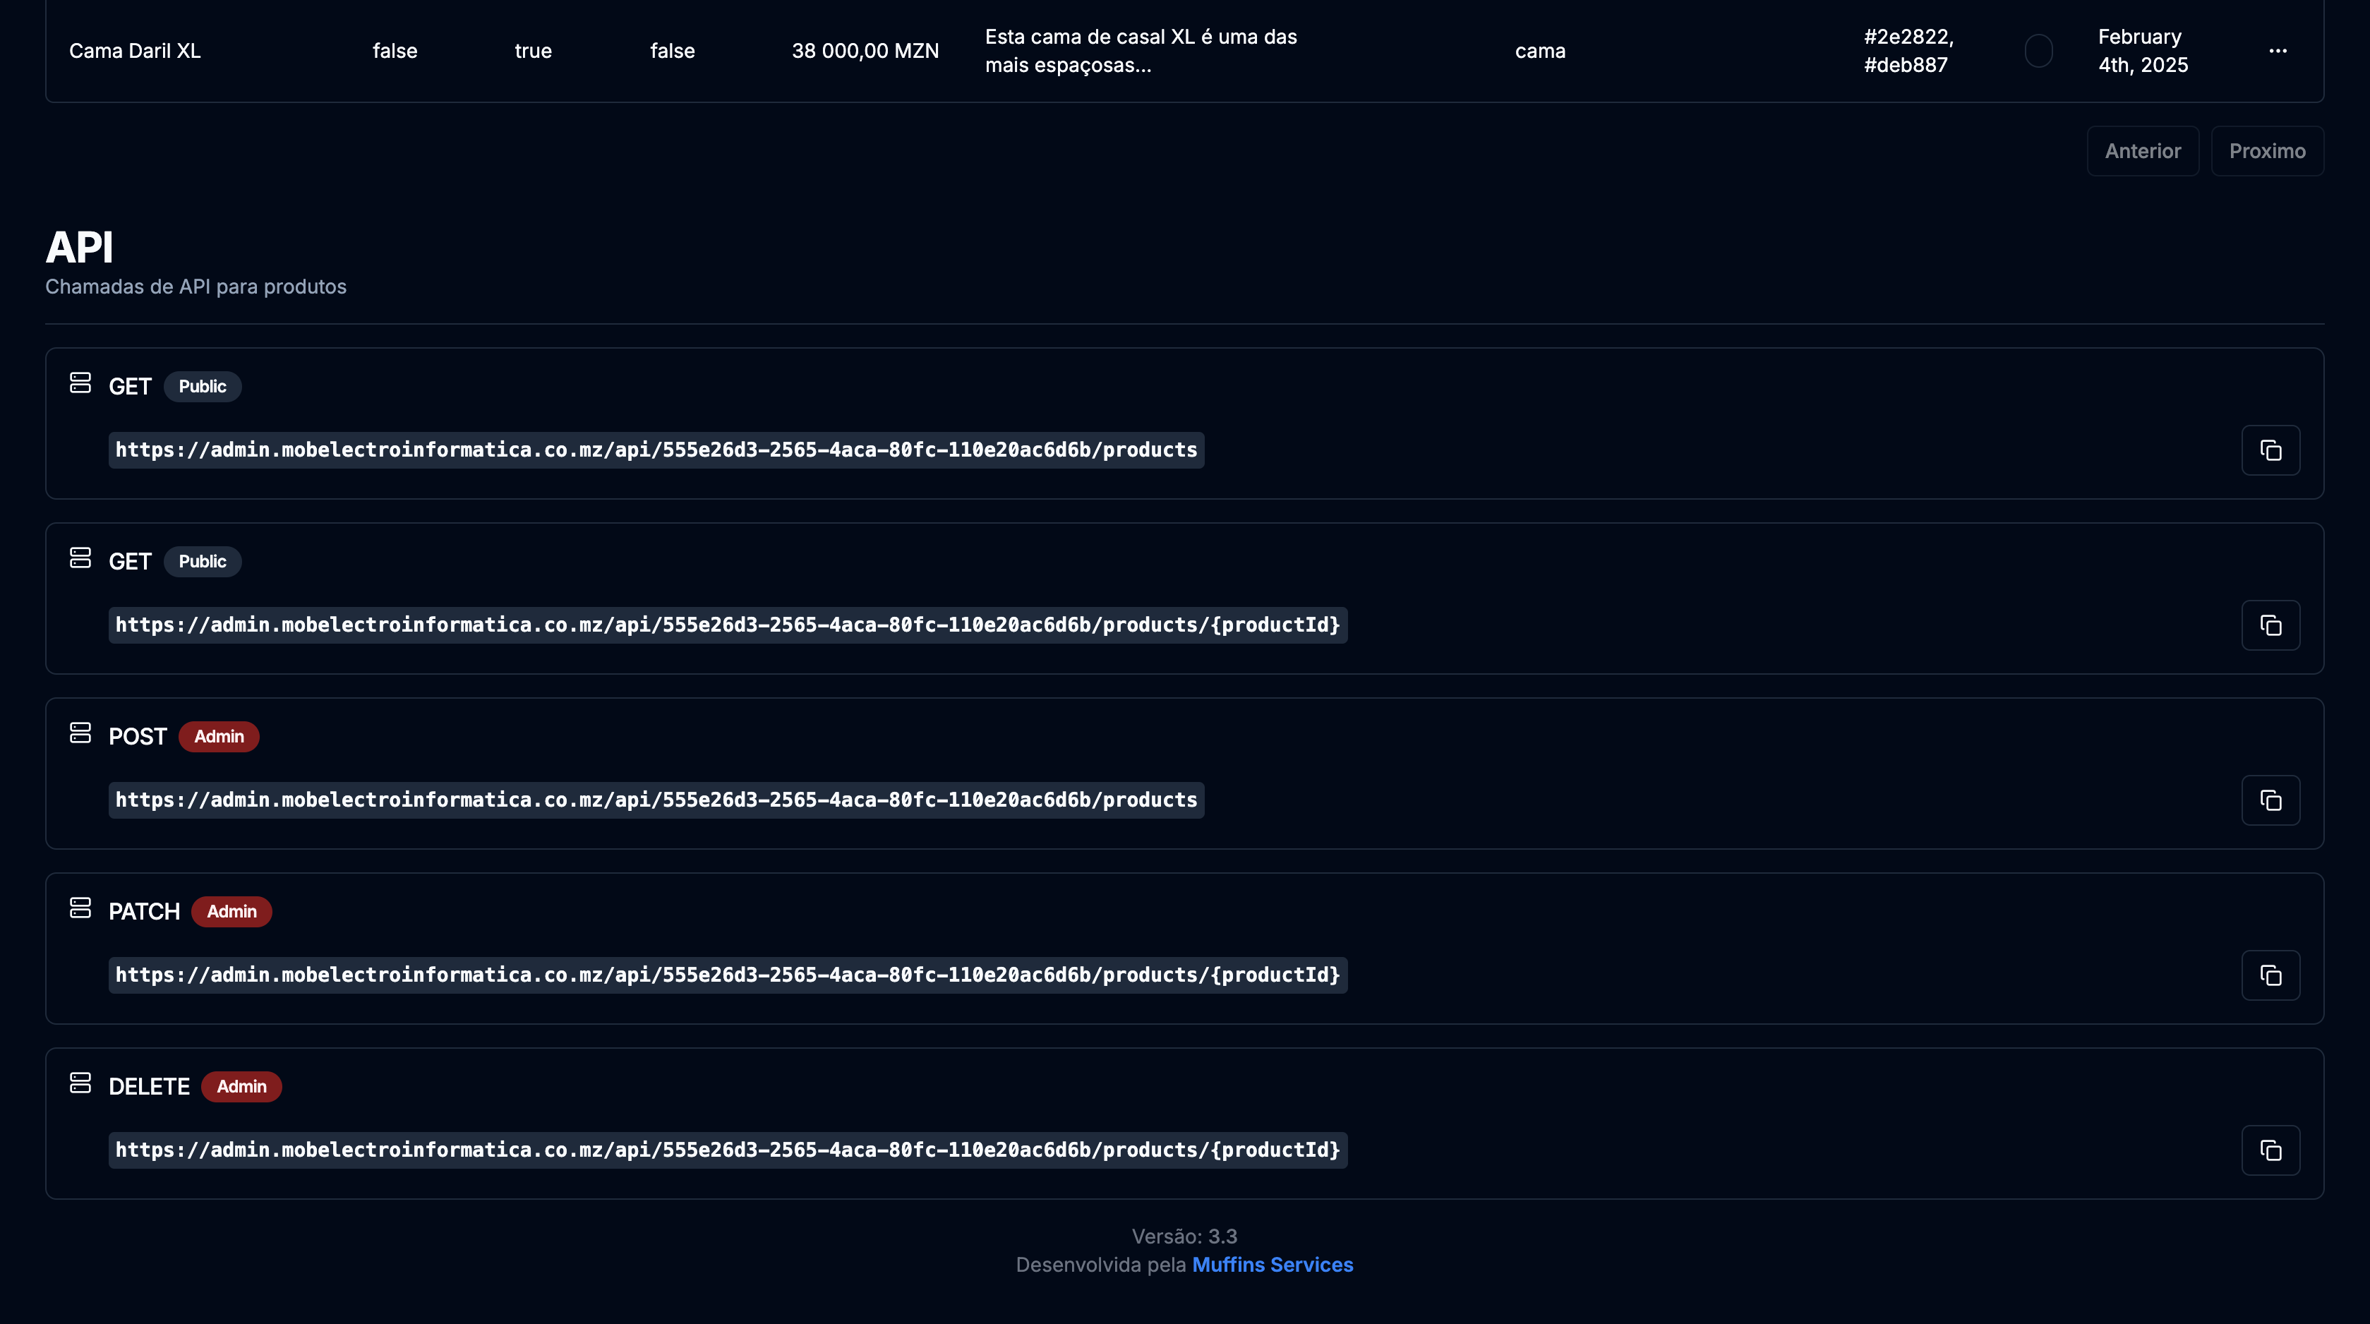Image resolution: width=2370 pixels, height=1324 pixels.
Task: Copy the GET productId endpoint URL
Action: point(2270,626)
